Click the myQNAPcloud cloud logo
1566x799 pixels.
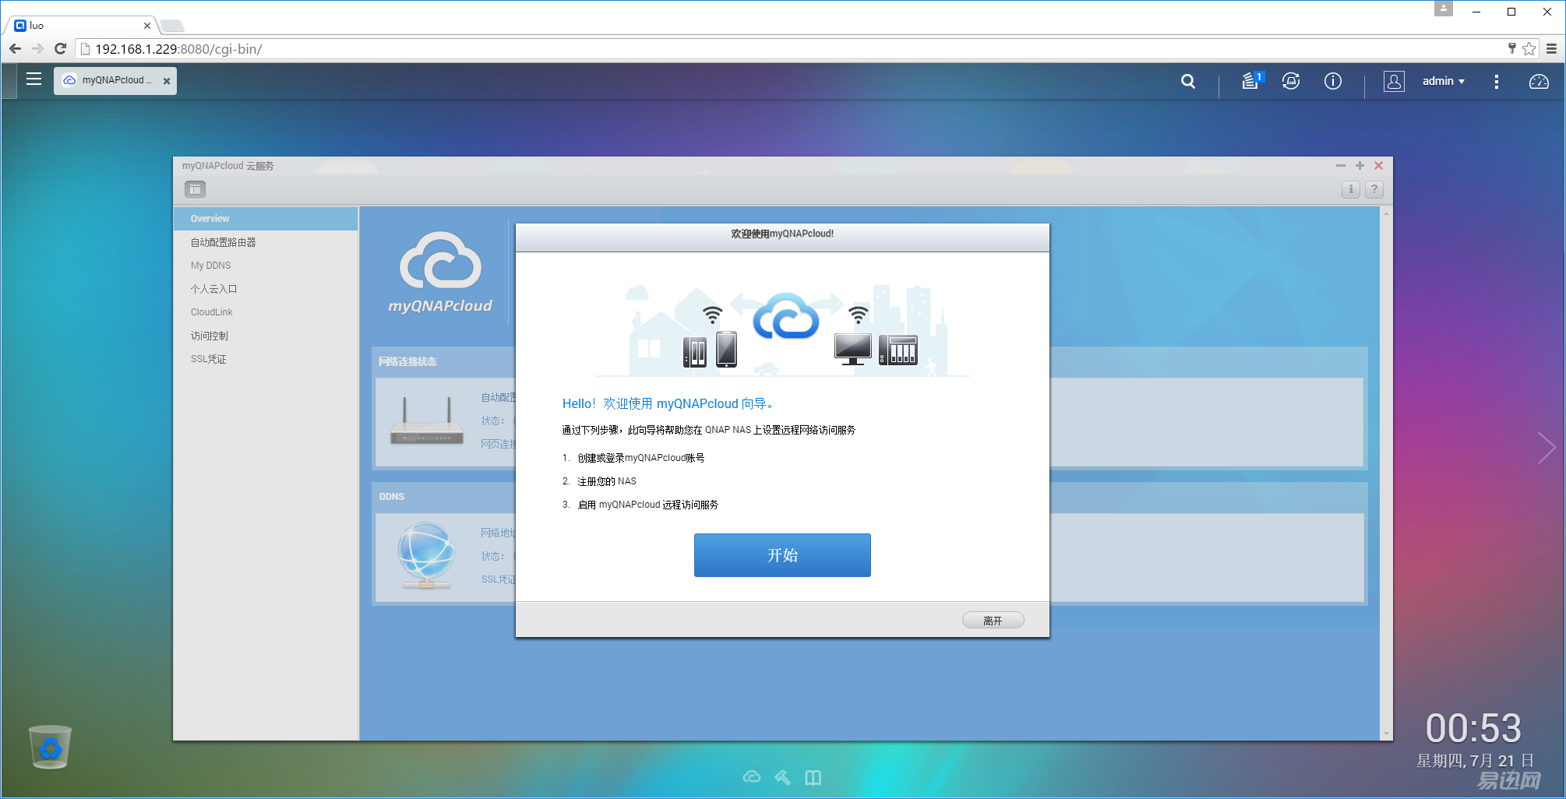coord(440,272)
